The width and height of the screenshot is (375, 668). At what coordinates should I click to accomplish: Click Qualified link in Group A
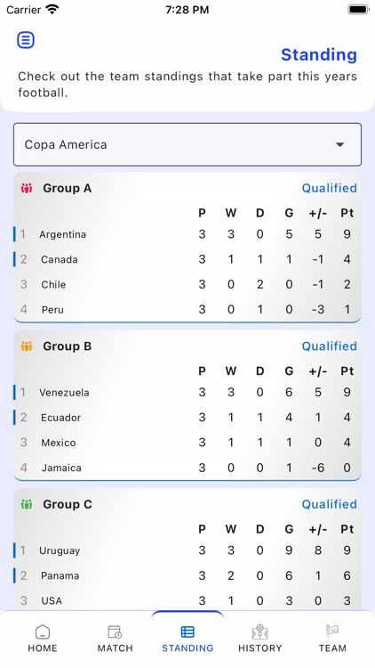329,188
